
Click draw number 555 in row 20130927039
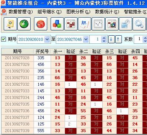click(x=41, y=131)
